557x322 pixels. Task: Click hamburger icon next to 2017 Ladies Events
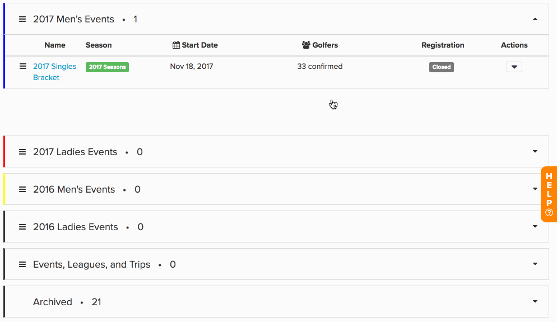tap(22, 152)
